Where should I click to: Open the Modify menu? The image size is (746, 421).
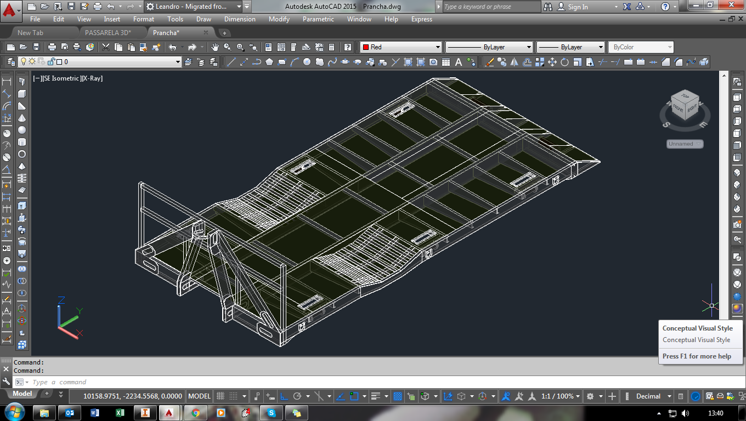pyautogui.click(x=279, y=19)
